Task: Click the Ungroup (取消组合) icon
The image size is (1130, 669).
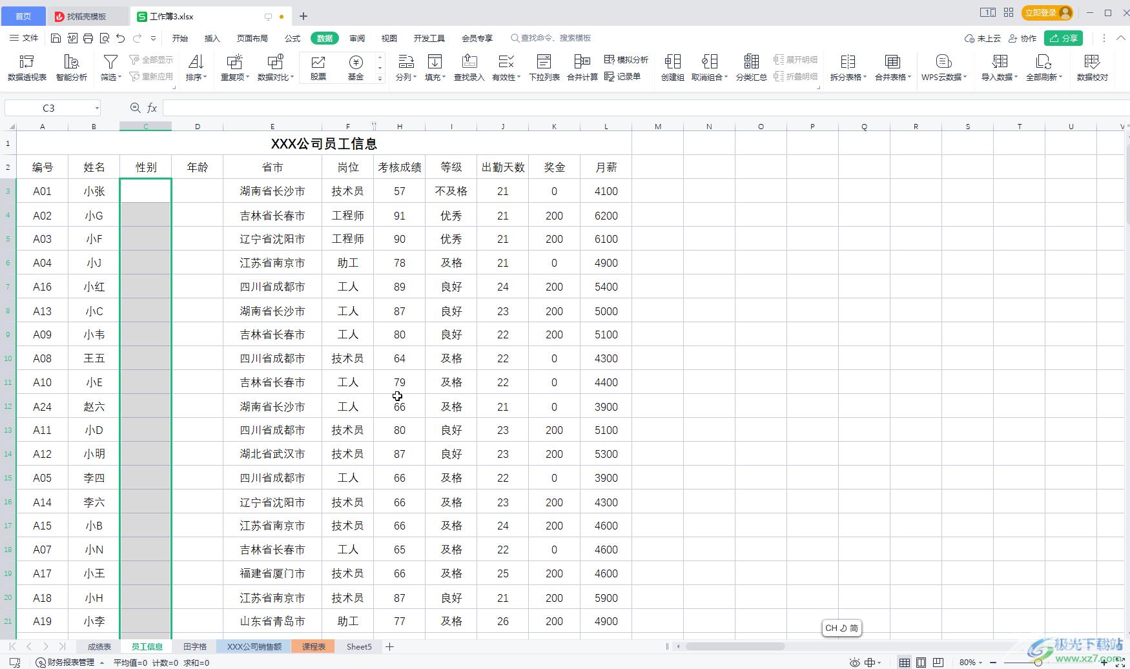Action: [709, 62]
